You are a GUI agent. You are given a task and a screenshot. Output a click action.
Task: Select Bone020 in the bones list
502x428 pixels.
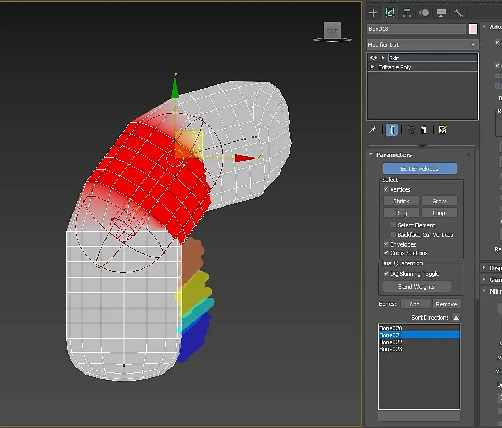(391, 328)
